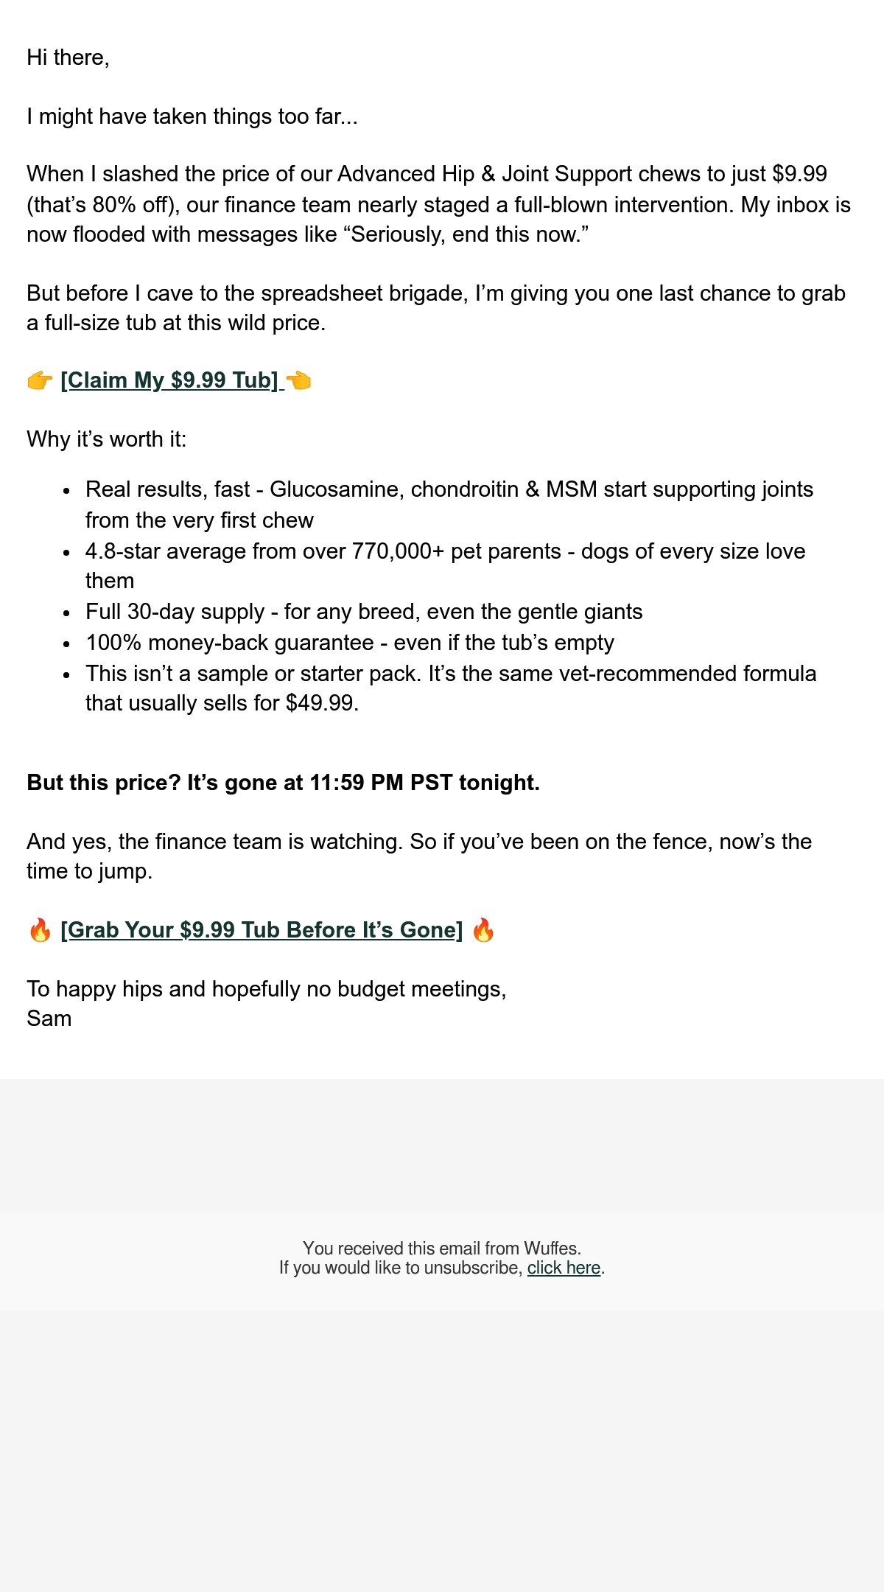Click the Why it's worth it heading
This screenshot has height=1592, width=884.
click(107, 439)
